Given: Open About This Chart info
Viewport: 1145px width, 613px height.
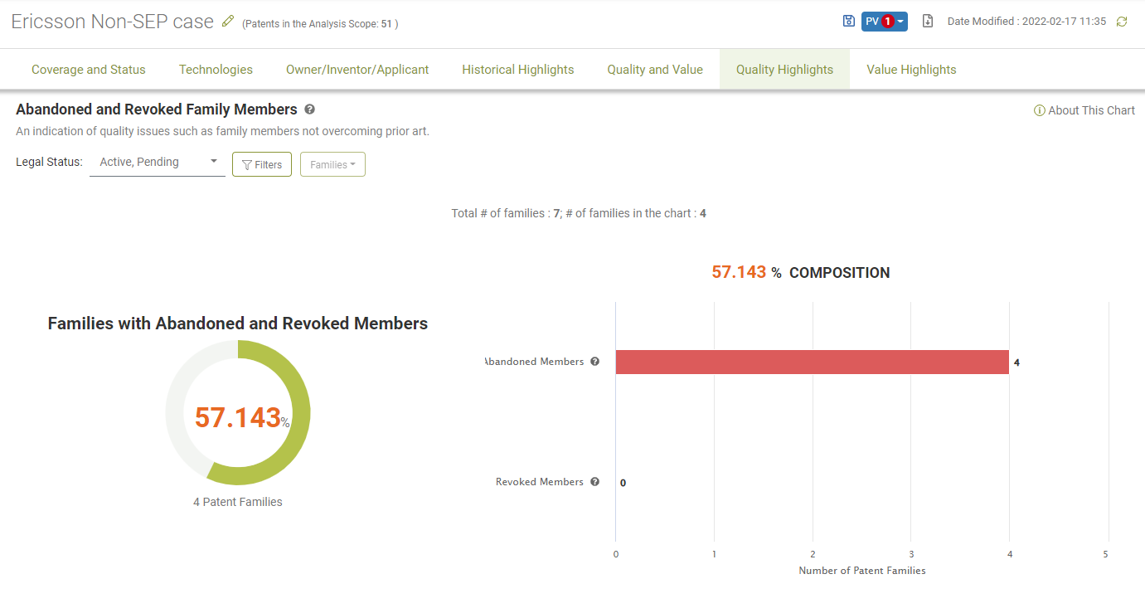Looking at the screenshot, I should pos(1084,110).
